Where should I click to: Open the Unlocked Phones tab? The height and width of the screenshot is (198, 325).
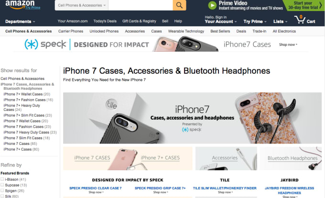coord(104,31)
